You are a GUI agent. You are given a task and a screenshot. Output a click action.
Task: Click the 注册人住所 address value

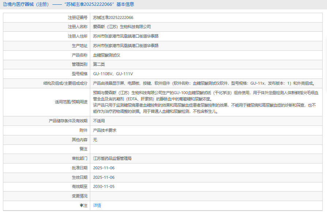click(x=125, y=36)
